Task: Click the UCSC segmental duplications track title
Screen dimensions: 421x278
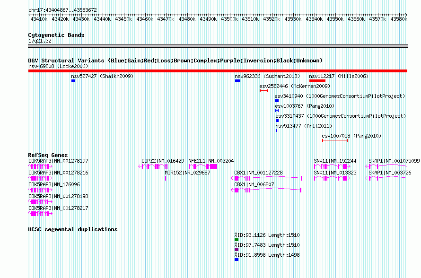Action: click(x=73, y=229)
